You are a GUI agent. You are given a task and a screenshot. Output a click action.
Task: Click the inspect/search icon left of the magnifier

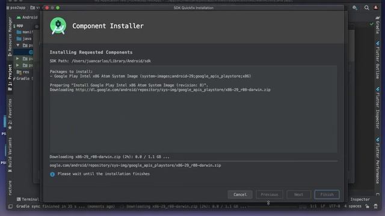(x=354, y=8)
